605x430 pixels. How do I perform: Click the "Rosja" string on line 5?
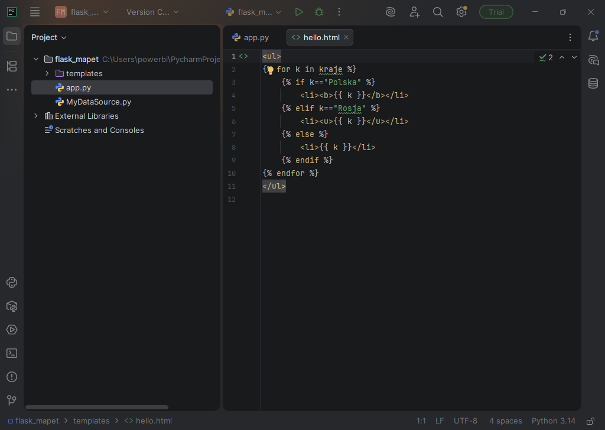coord(350,108)
